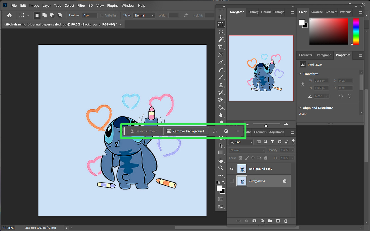
Task: Toggle lock position cross-arrows icon
Action: 253,158
